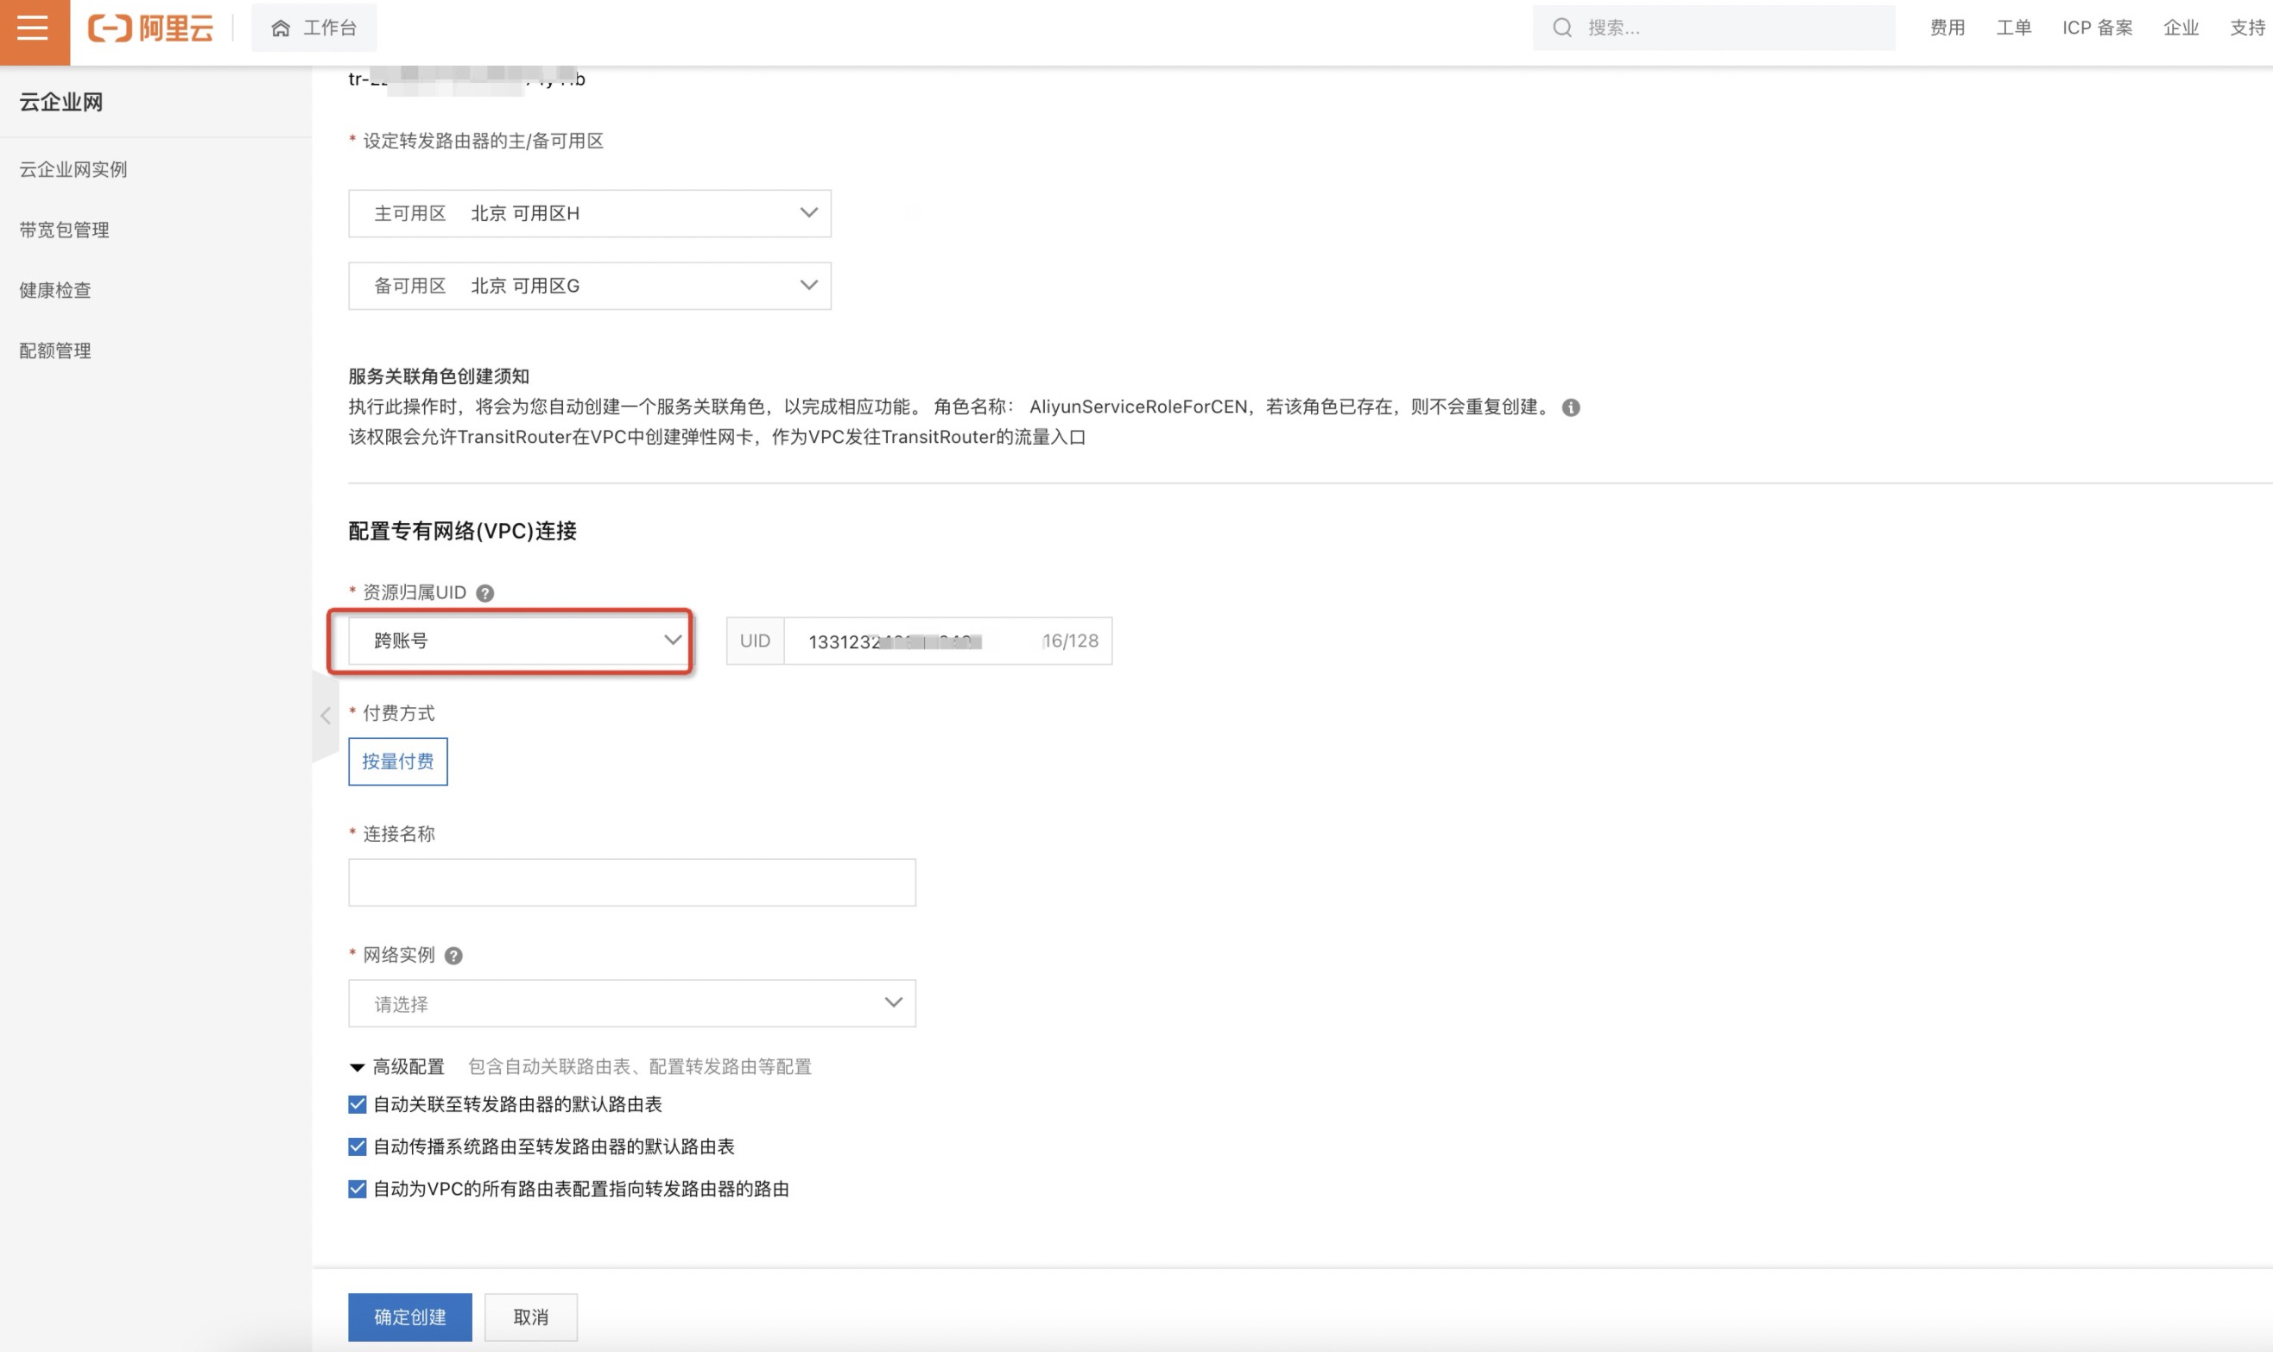This screenshot has height=1352, width=2273.
Task: Click the 确定创建 button
Action: pos(409,1317)
